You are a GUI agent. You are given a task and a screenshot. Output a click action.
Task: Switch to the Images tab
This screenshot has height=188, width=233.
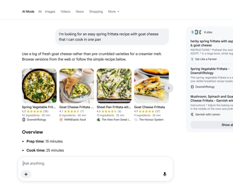pos(50,12)
